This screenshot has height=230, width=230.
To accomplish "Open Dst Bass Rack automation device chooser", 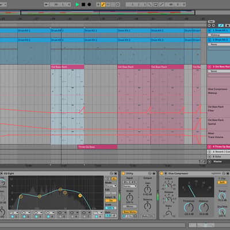I will [219, 71].
